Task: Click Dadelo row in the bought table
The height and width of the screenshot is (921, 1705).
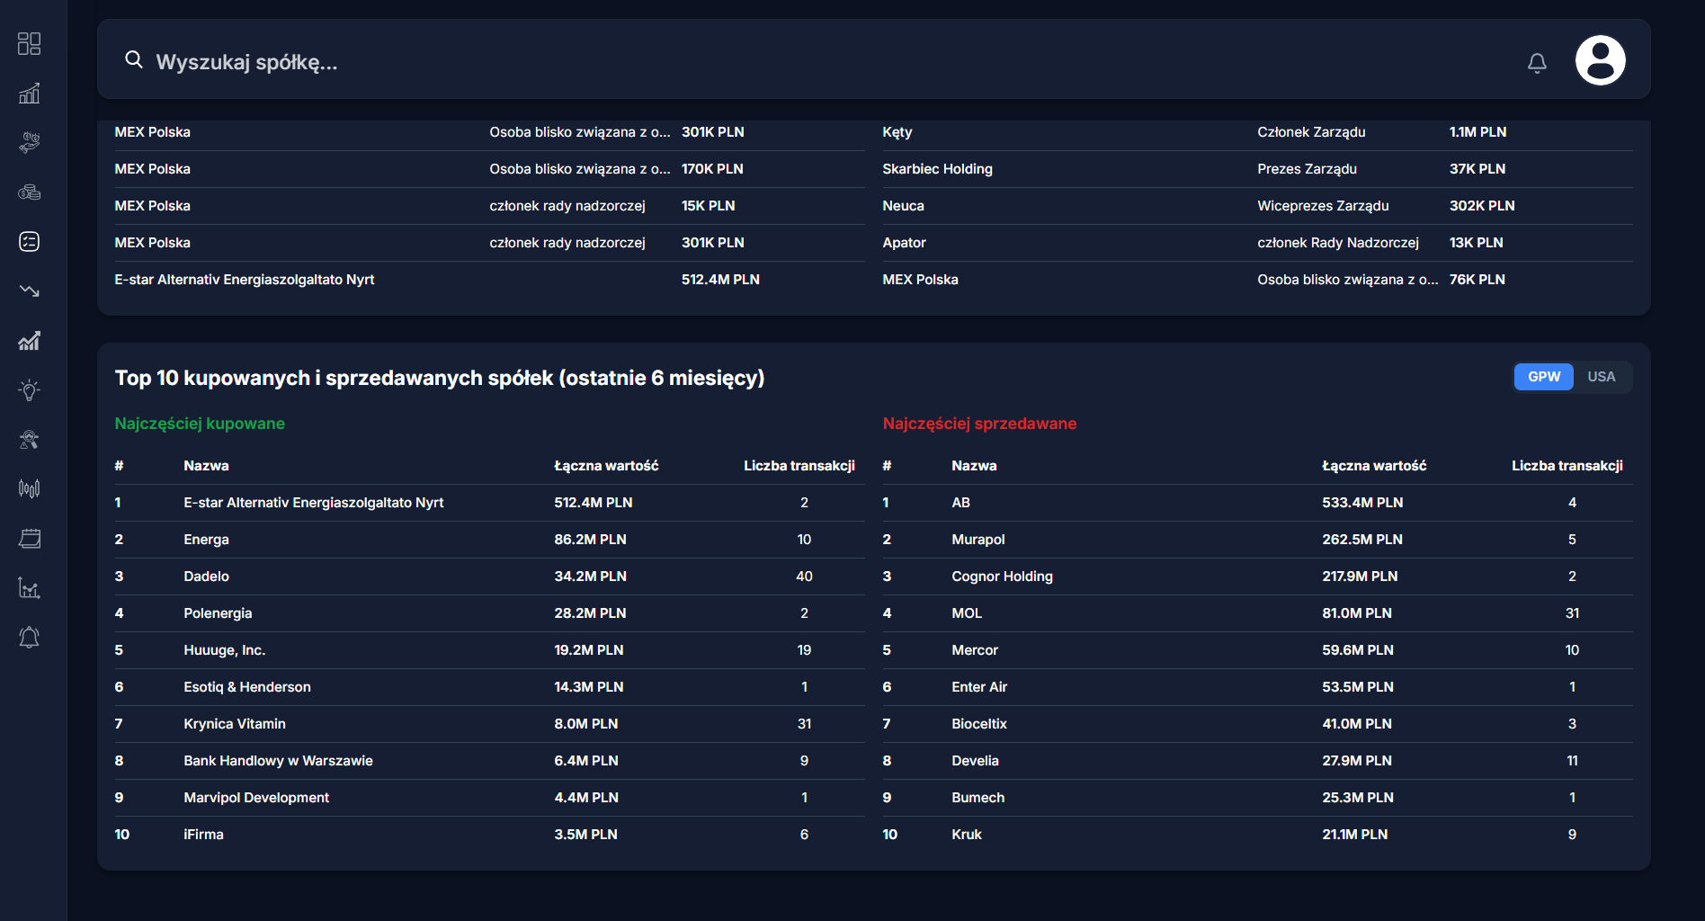Action: click(206, 577)
